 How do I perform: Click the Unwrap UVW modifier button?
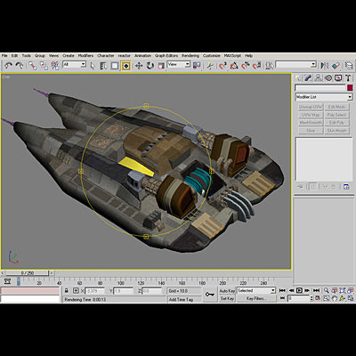311,107
